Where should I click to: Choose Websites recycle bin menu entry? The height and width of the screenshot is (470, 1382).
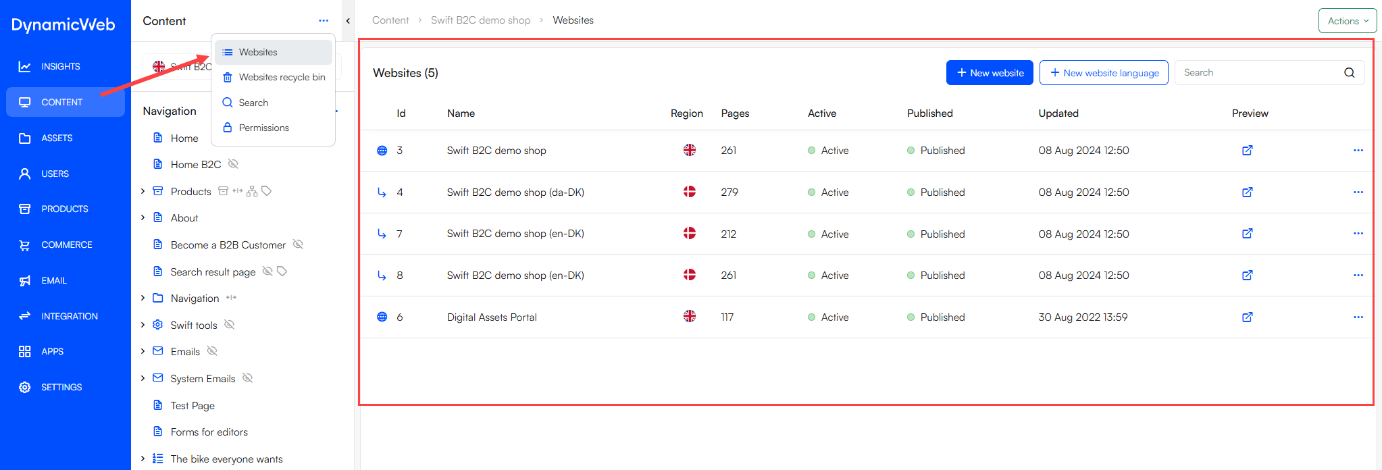274,77
